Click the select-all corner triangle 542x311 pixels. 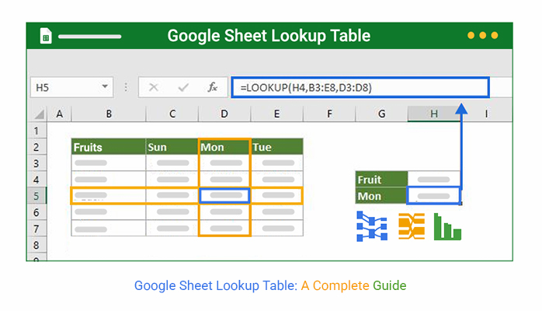click(x=39, y=114)
